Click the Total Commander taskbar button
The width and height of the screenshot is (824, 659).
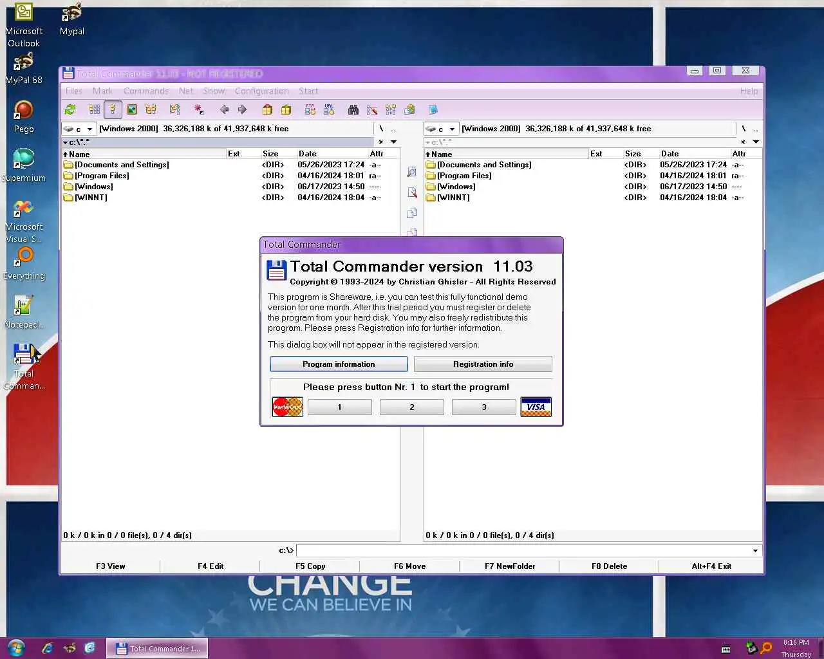(x=157, y=648)
